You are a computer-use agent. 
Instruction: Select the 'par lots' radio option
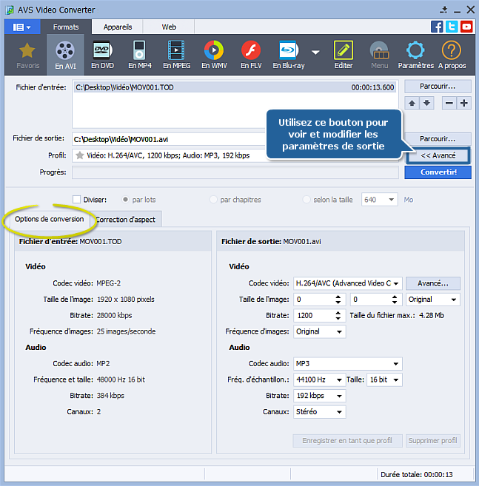pos(126,199)
